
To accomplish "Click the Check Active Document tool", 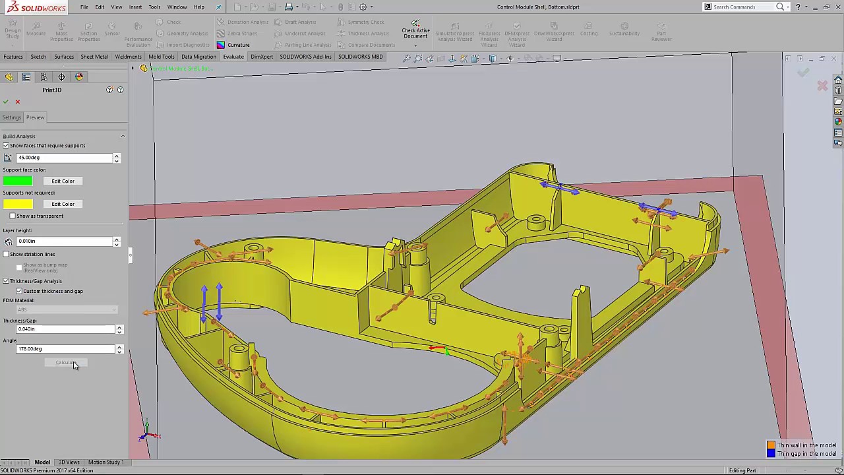I will click(x=415, y=29).
